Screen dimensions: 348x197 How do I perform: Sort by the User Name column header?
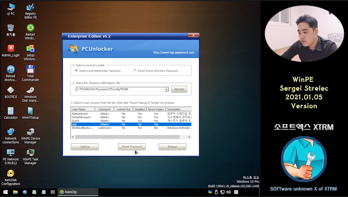(x=83, y=109)
